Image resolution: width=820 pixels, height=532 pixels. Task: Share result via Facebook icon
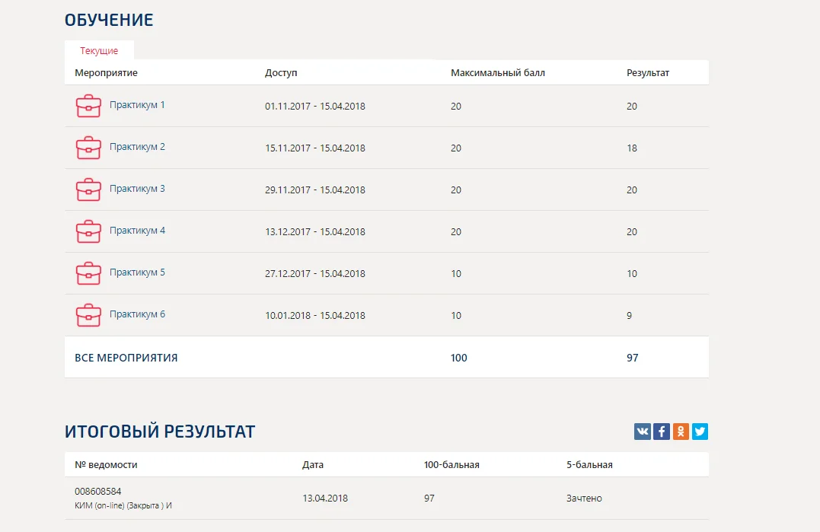coord(662,432)
